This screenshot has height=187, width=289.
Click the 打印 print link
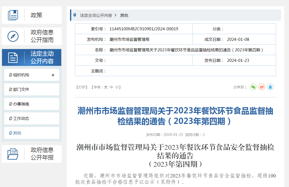pyautogui.click(x=82, y=87)
